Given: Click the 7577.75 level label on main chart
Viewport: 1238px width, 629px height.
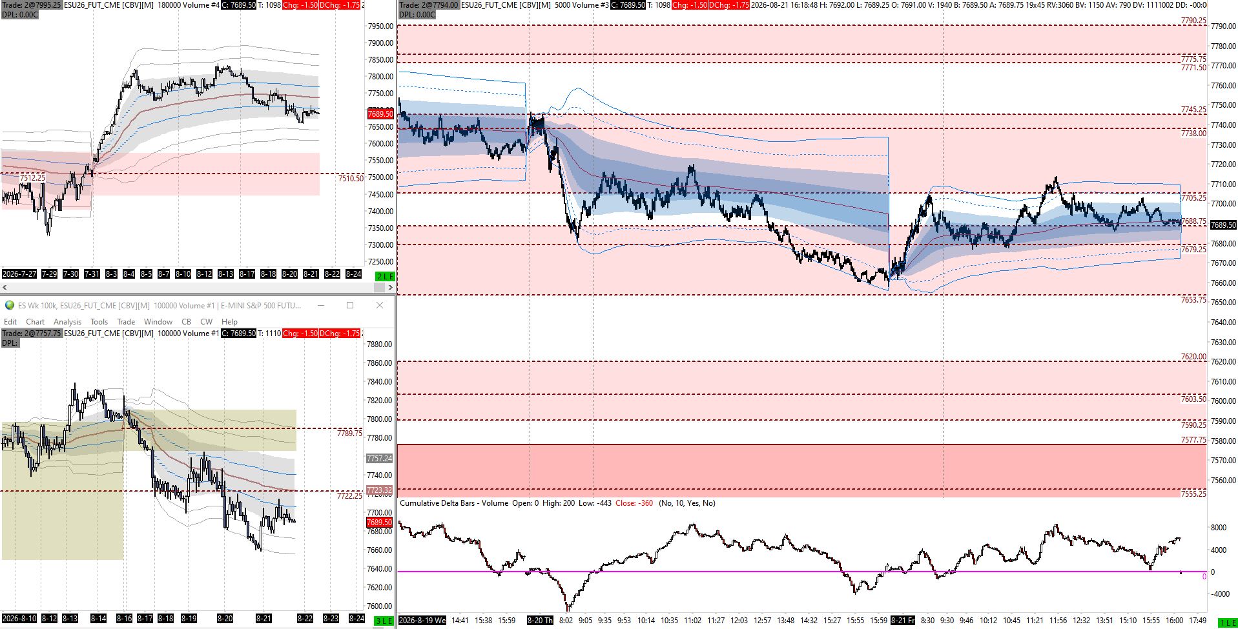Looking at the screenshot, I should point(1193,440).
